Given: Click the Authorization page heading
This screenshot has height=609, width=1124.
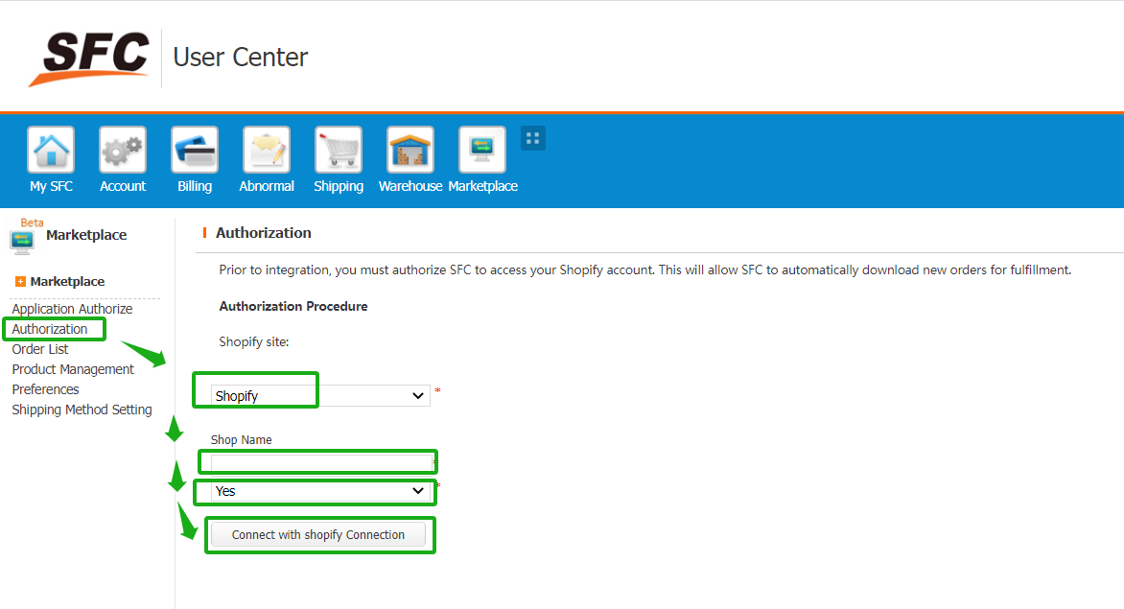Looking at the screenshot, I should pos(263,233).
